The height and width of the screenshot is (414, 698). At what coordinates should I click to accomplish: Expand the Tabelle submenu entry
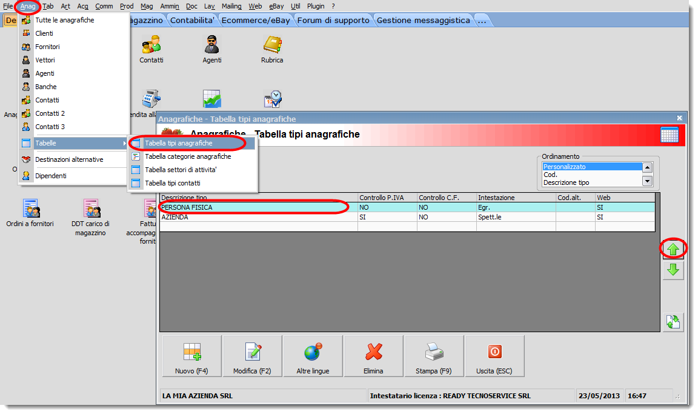74,143
